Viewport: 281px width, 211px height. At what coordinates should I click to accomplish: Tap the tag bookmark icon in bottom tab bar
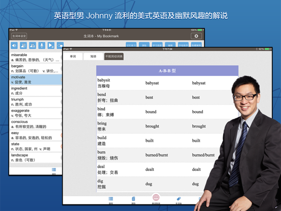click(179, 199)
